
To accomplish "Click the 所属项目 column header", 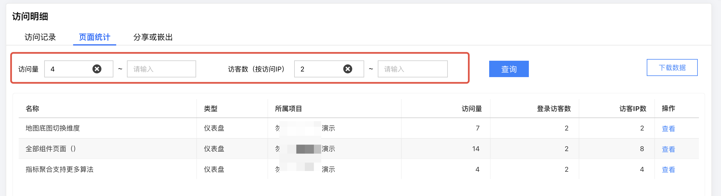I will point(288,109).
